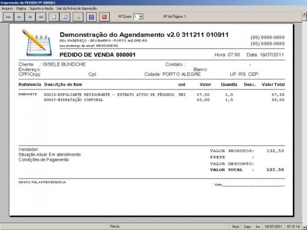Click the Valor Total column header
Viewport: 307px width, 230px height.
273,85
